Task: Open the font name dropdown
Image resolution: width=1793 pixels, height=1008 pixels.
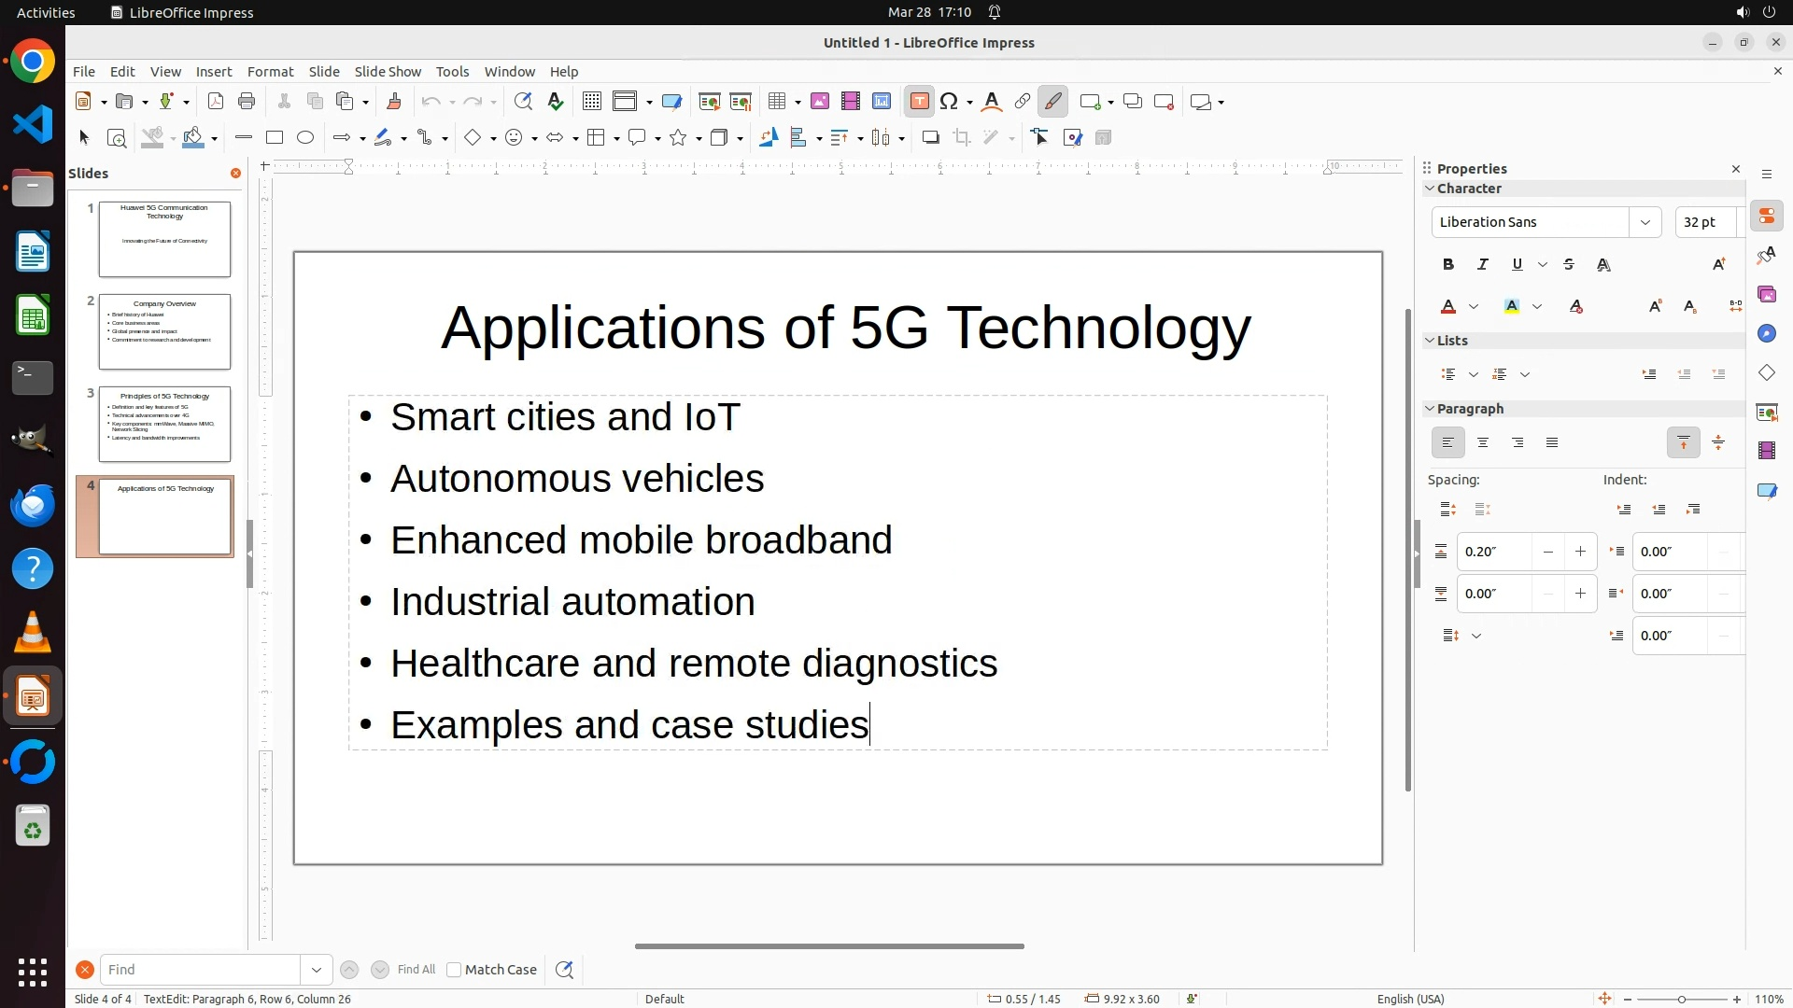Action: 1645,222
